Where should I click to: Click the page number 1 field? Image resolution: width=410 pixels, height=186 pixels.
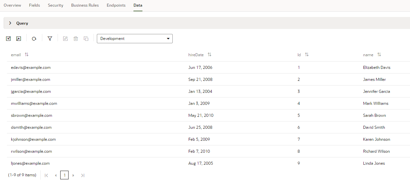65,175
